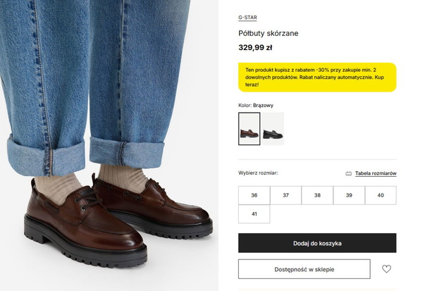
Task: Choose size 39
Action: [x=349, y=195]
